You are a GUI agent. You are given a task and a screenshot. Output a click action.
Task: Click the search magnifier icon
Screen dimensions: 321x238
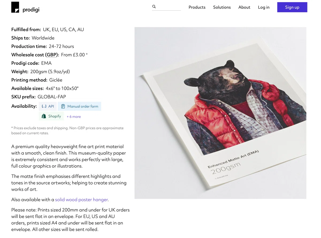click(x=154, y=6)
